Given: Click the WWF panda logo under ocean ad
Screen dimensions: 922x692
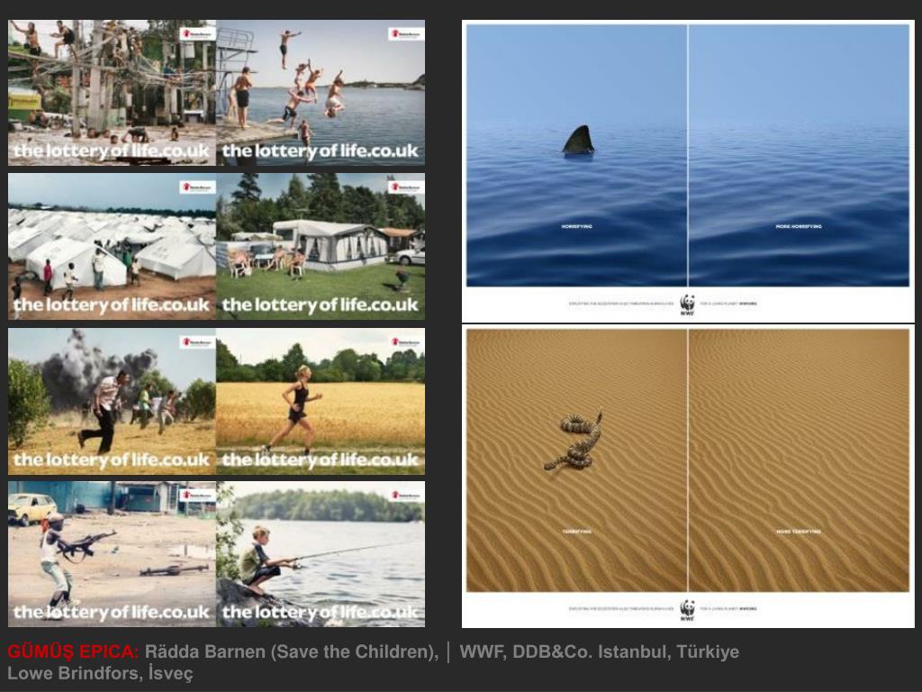Looking at the screenshot, I should (687, 305).
